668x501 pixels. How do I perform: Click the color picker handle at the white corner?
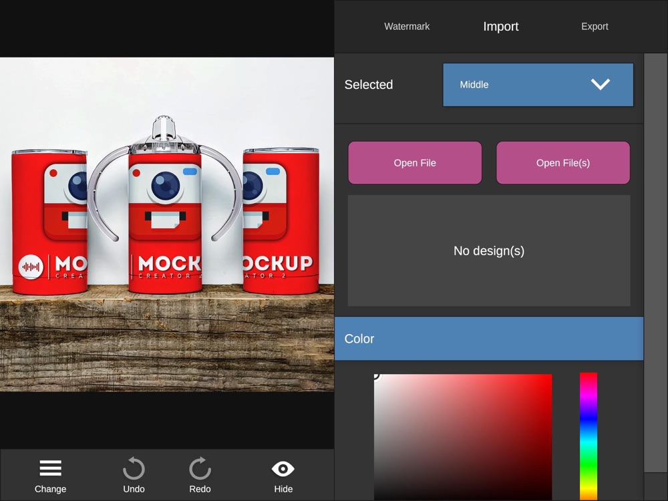click(x=375, y=375)
